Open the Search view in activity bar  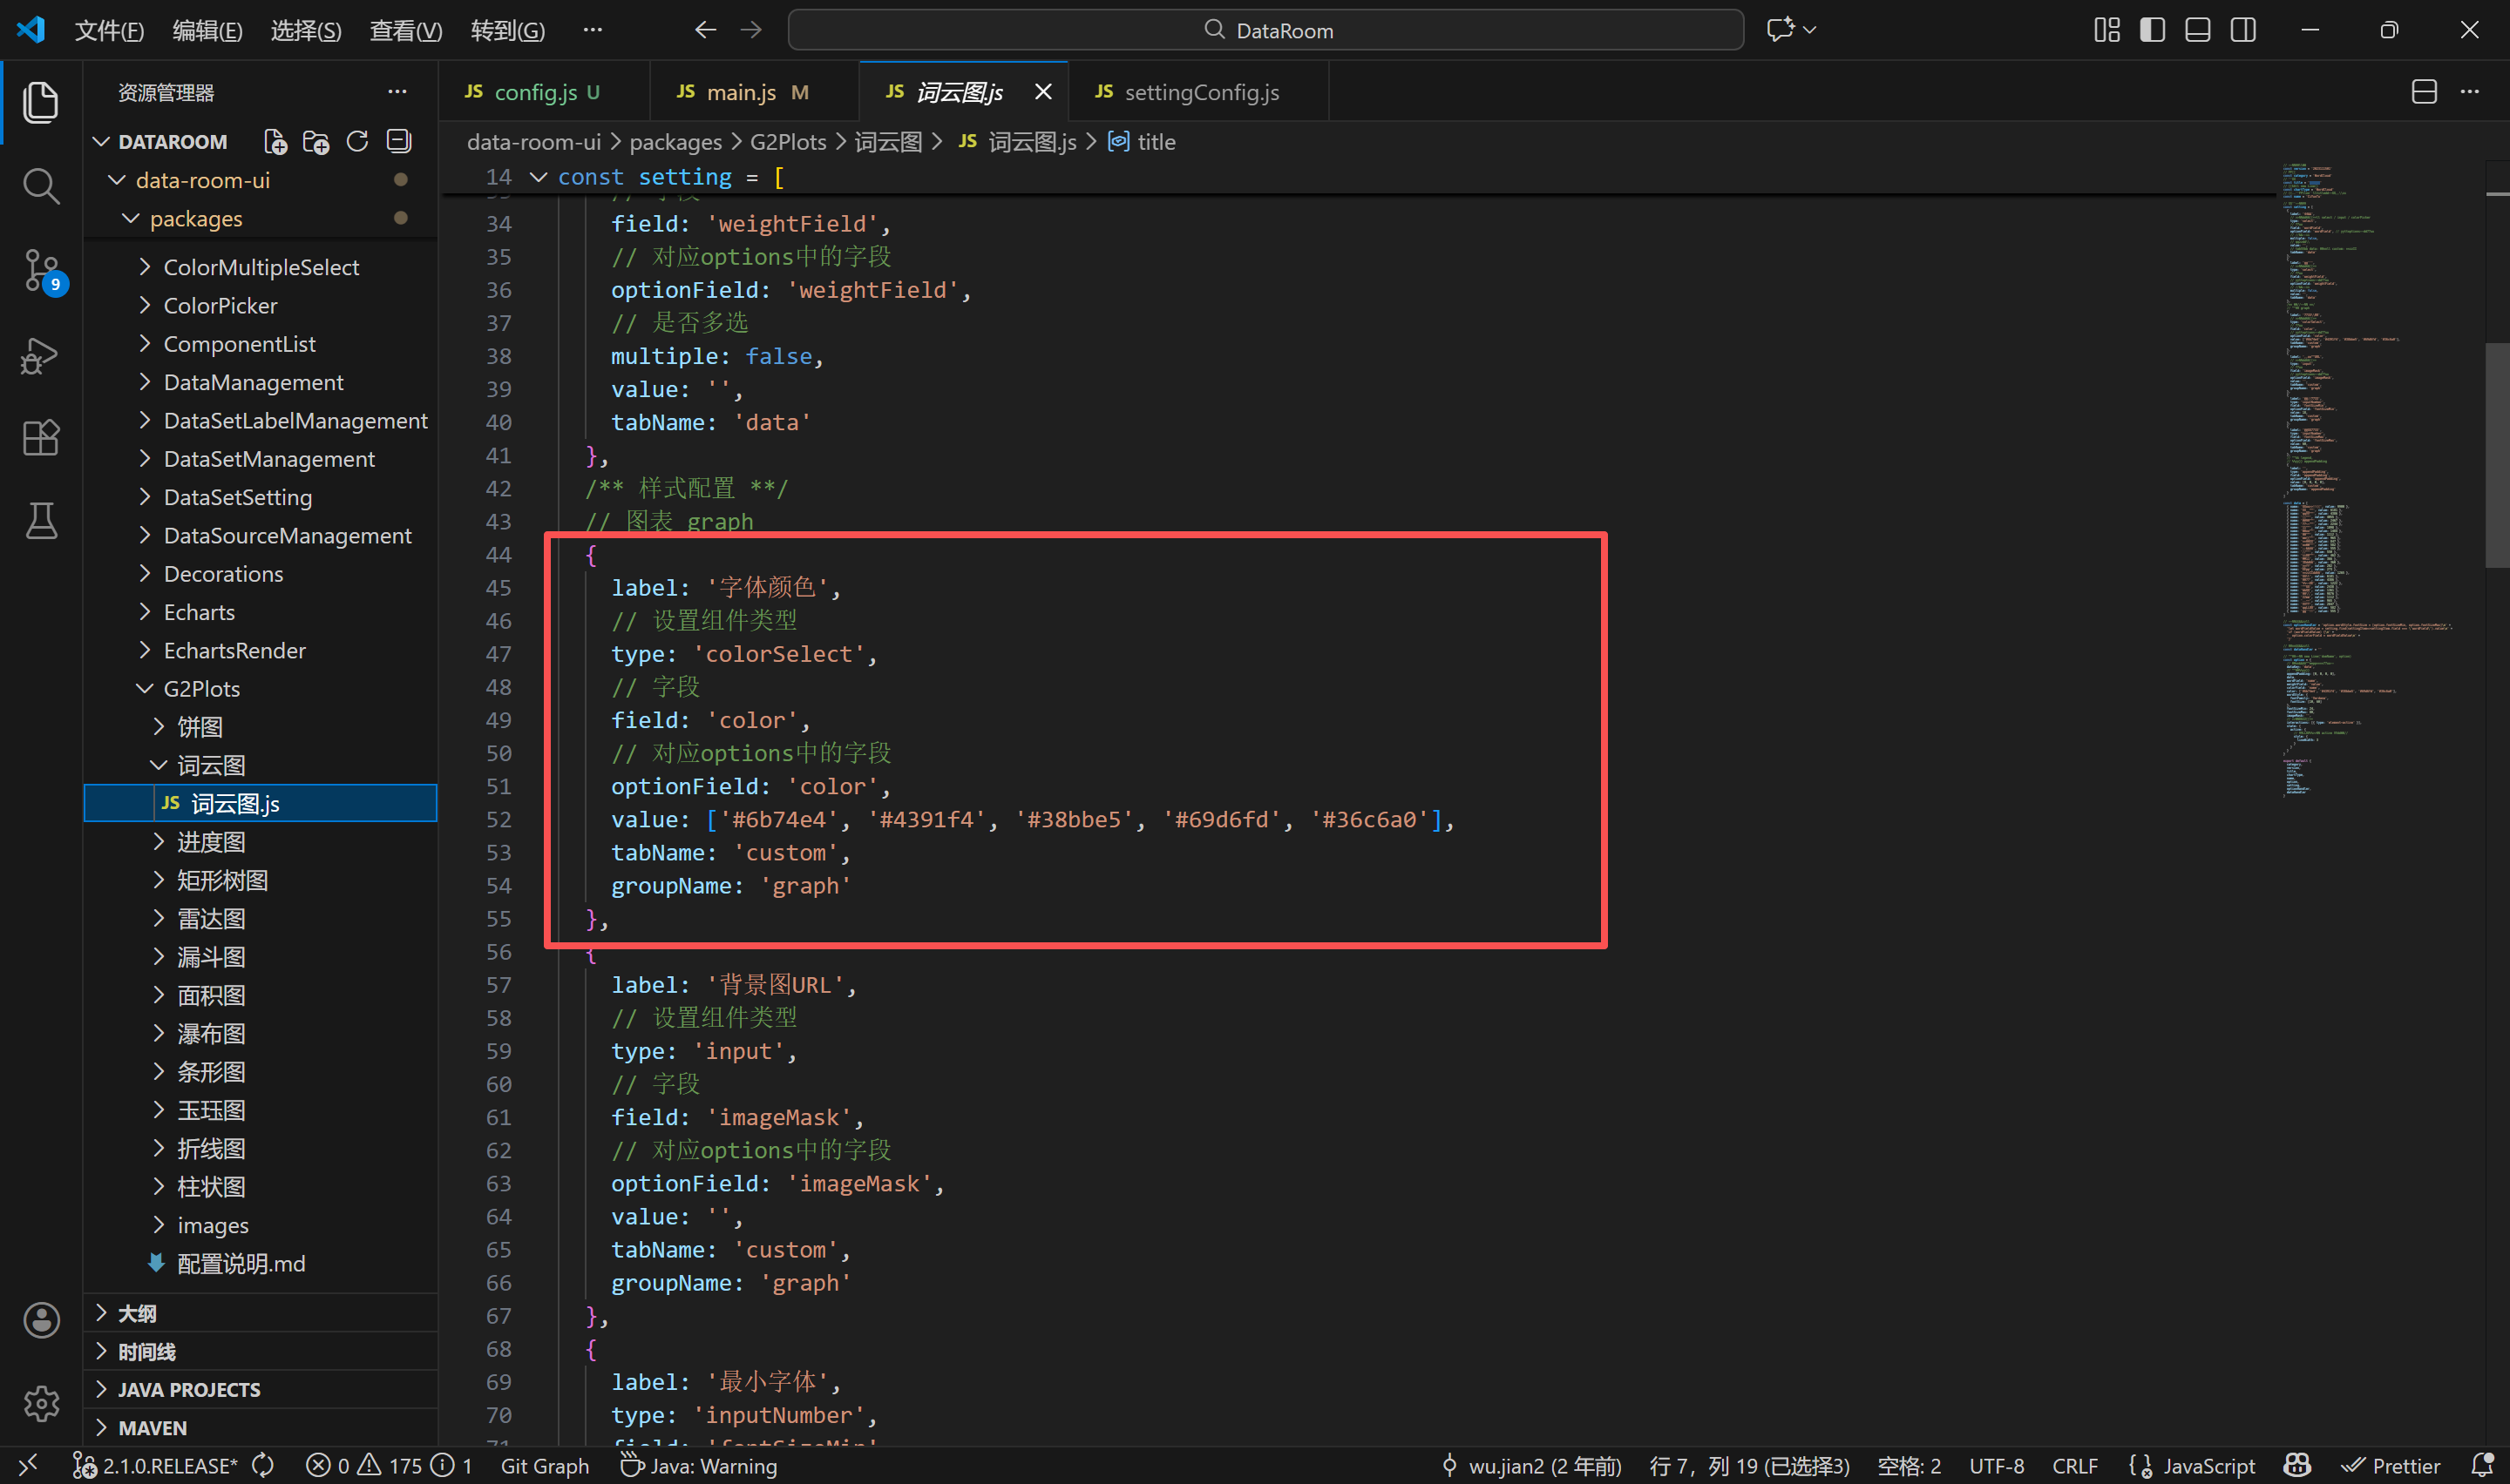40,186
